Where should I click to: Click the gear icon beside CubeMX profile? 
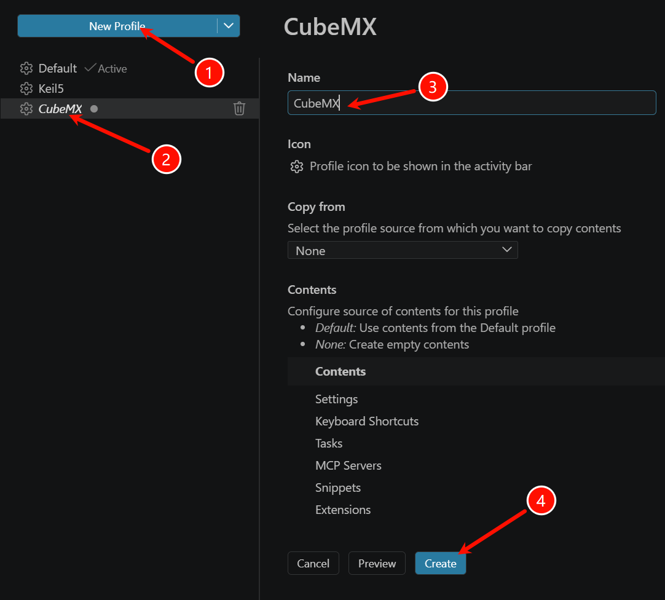click(x=26, y=109)
